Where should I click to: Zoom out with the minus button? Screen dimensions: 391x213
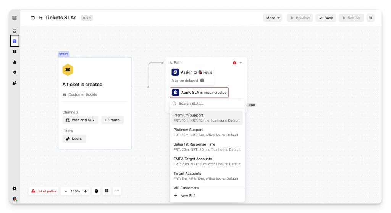pyautogui.click(x=66, y=191)
